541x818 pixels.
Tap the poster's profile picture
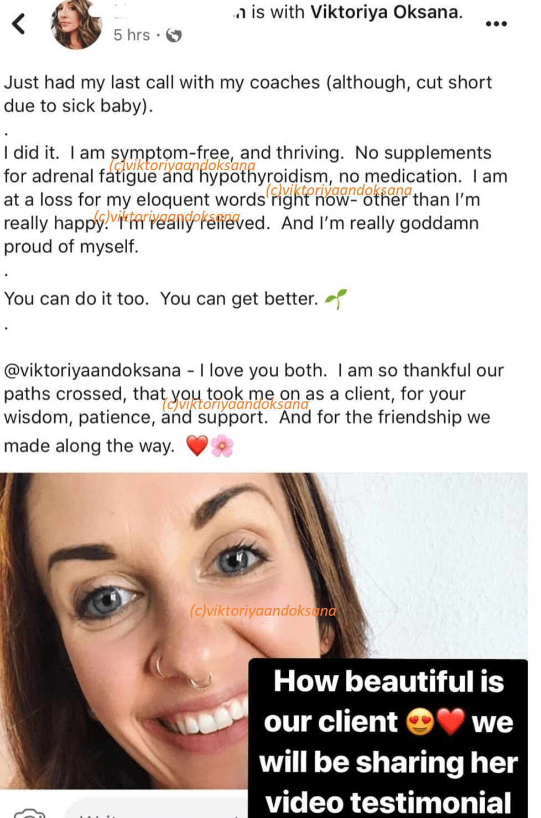[x=77, y=23]
